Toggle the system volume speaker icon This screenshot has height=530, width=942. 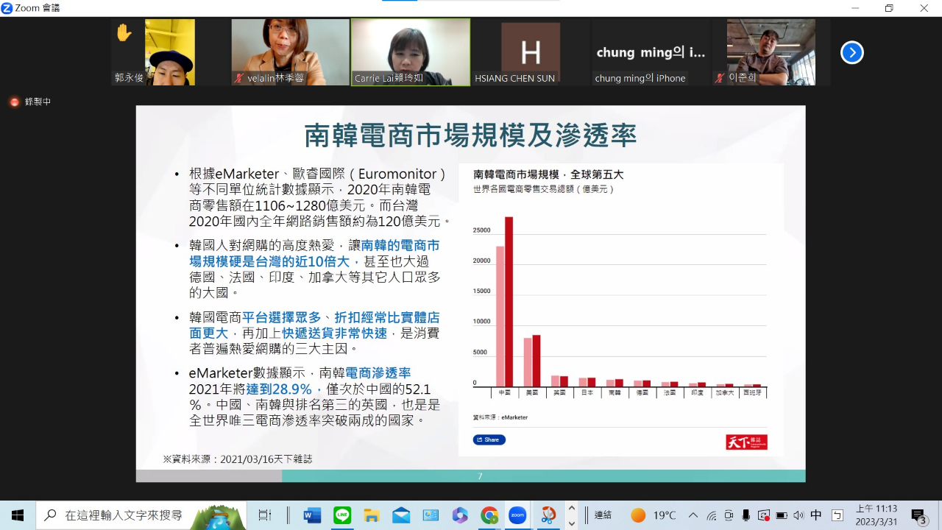click(x=798, y=515)
